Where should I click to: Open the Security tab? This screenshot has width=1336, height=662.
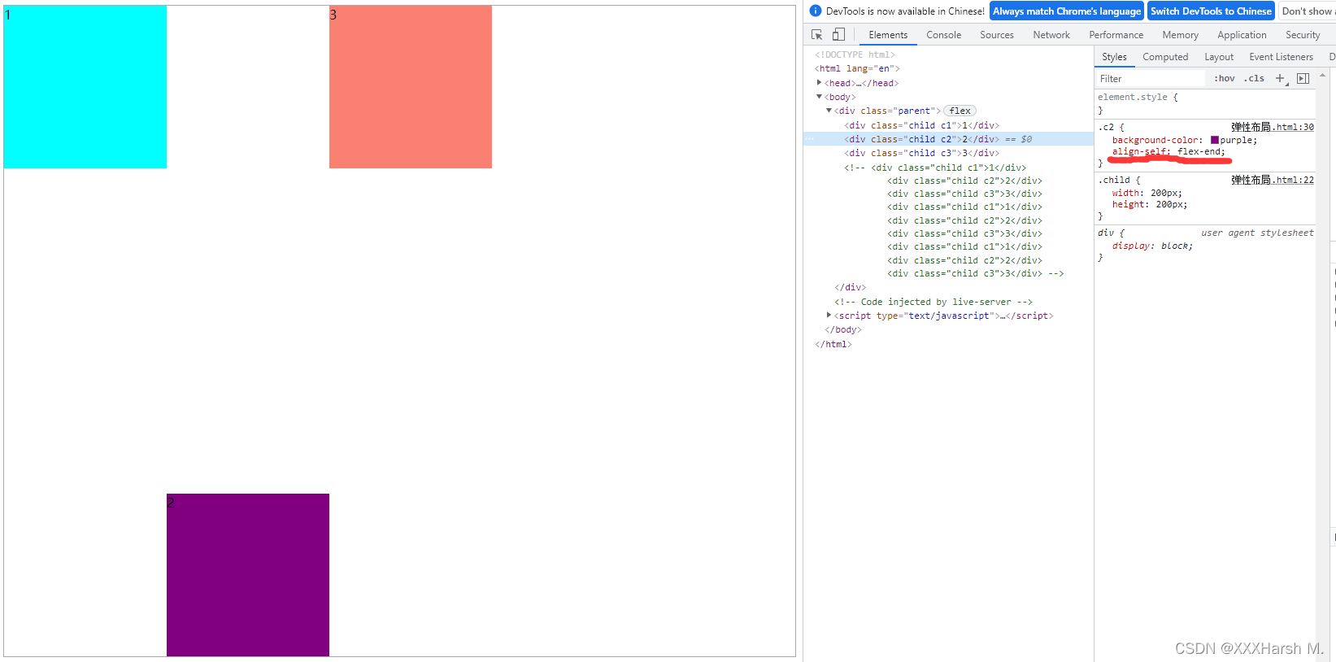click(x=1303, y=35)
